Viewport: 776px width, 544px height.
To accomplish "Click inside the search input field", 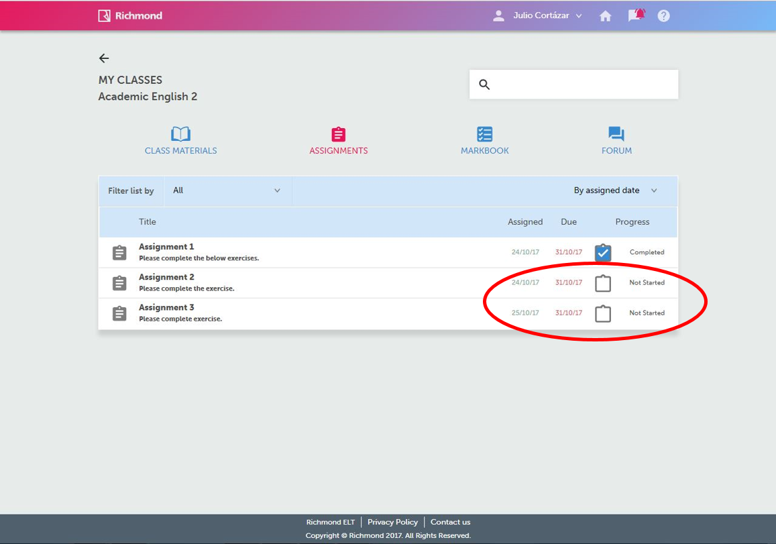I will pos(584,85).
